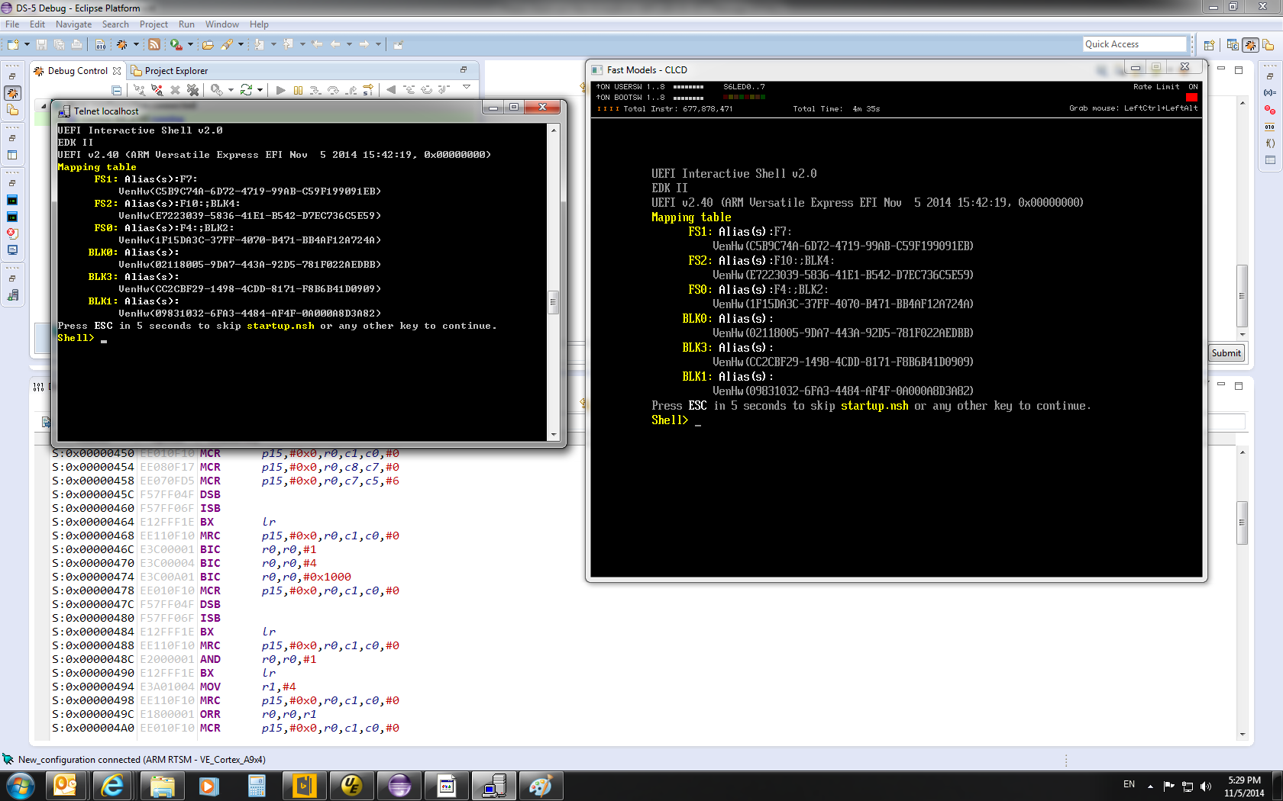The width and height of the screenshot is (1283, 801).
Task: Click the orange RSS feed toolbar icon
Action: [x=154, y=45]
